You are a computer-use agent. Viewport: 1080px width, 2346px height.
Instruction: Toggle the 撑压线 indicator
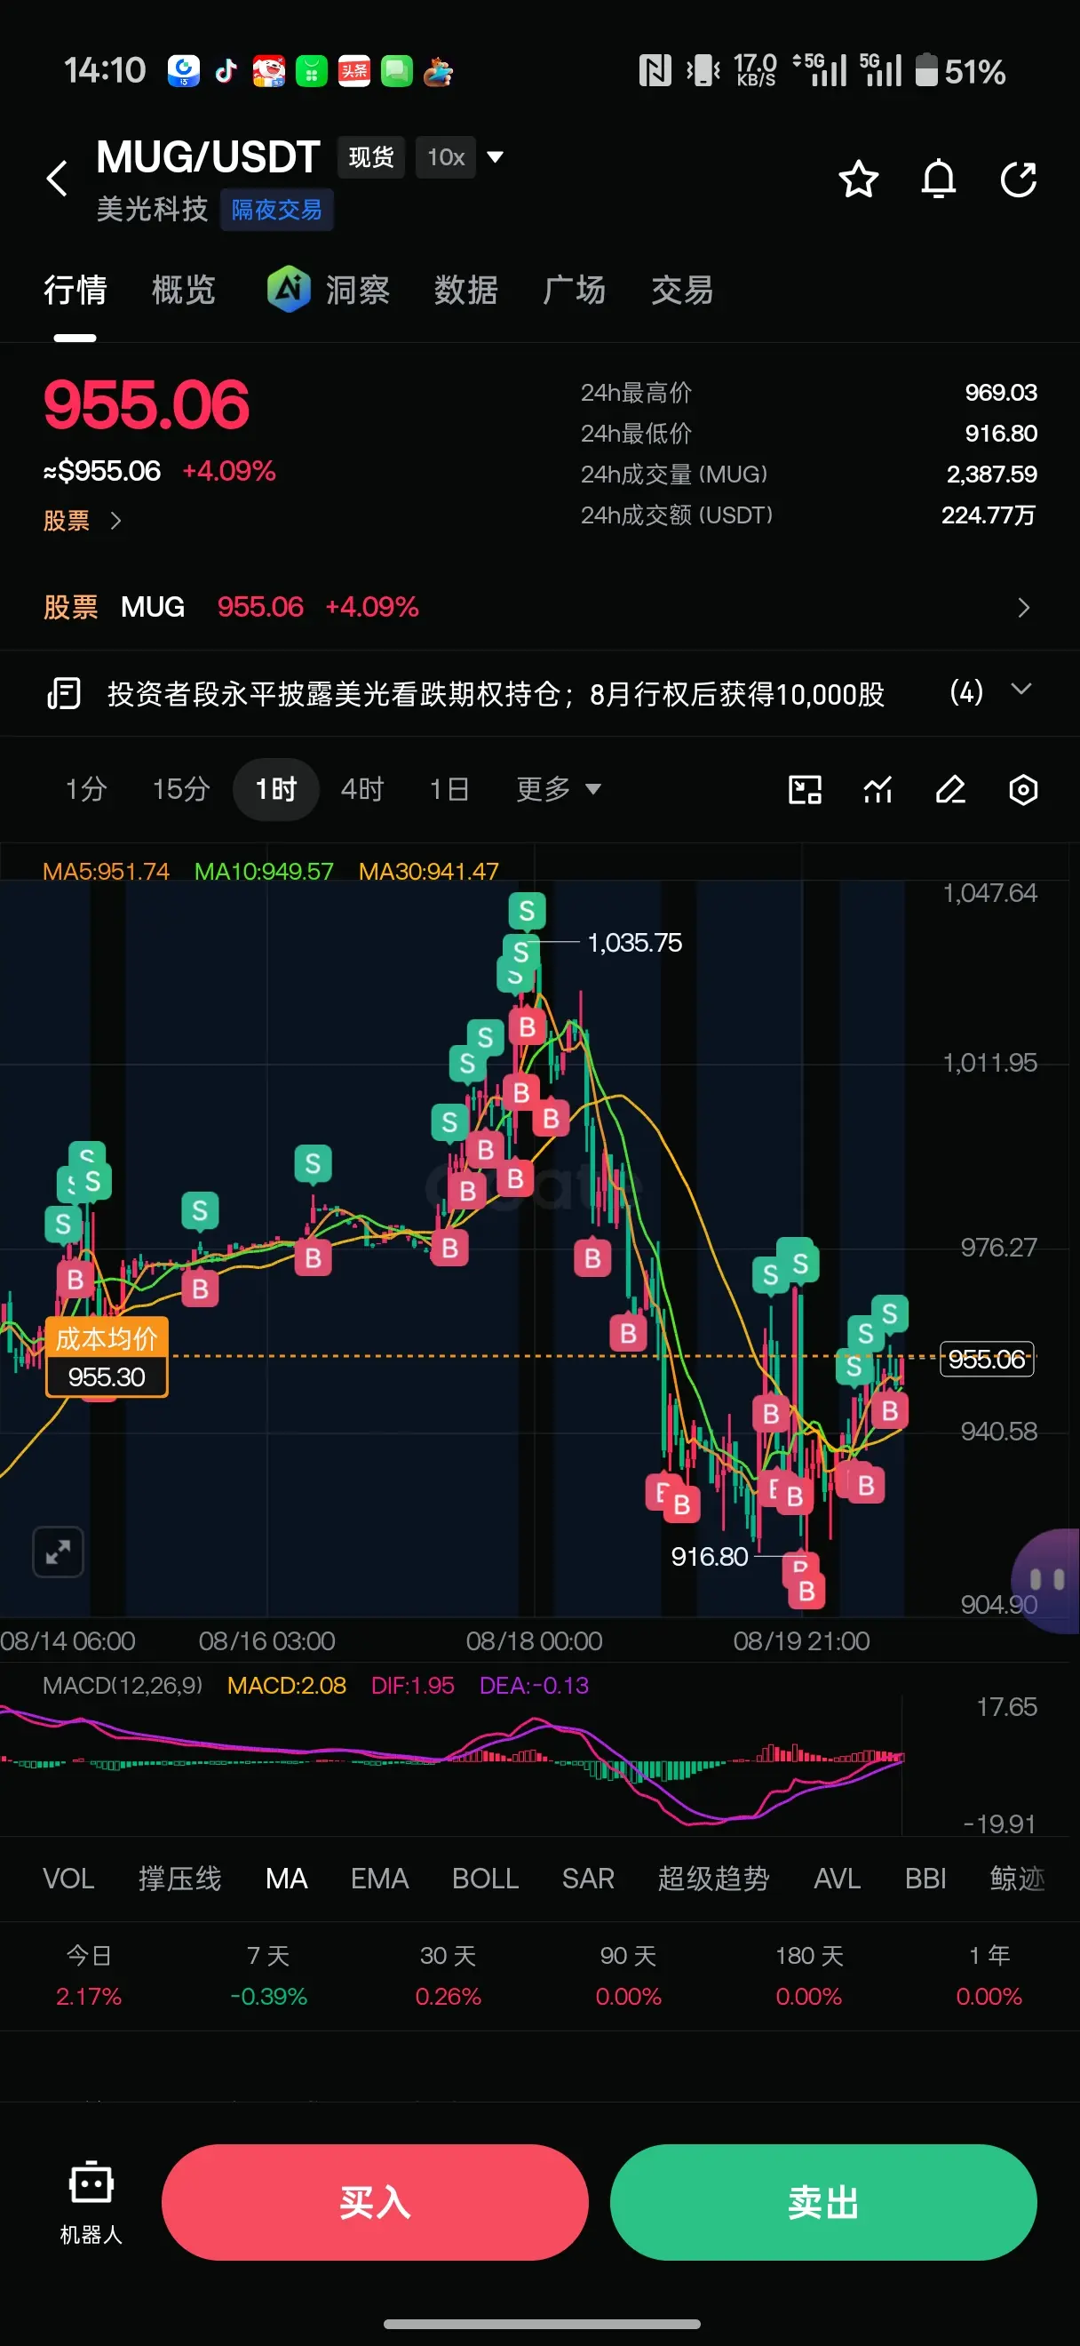tap(179, 1878)
